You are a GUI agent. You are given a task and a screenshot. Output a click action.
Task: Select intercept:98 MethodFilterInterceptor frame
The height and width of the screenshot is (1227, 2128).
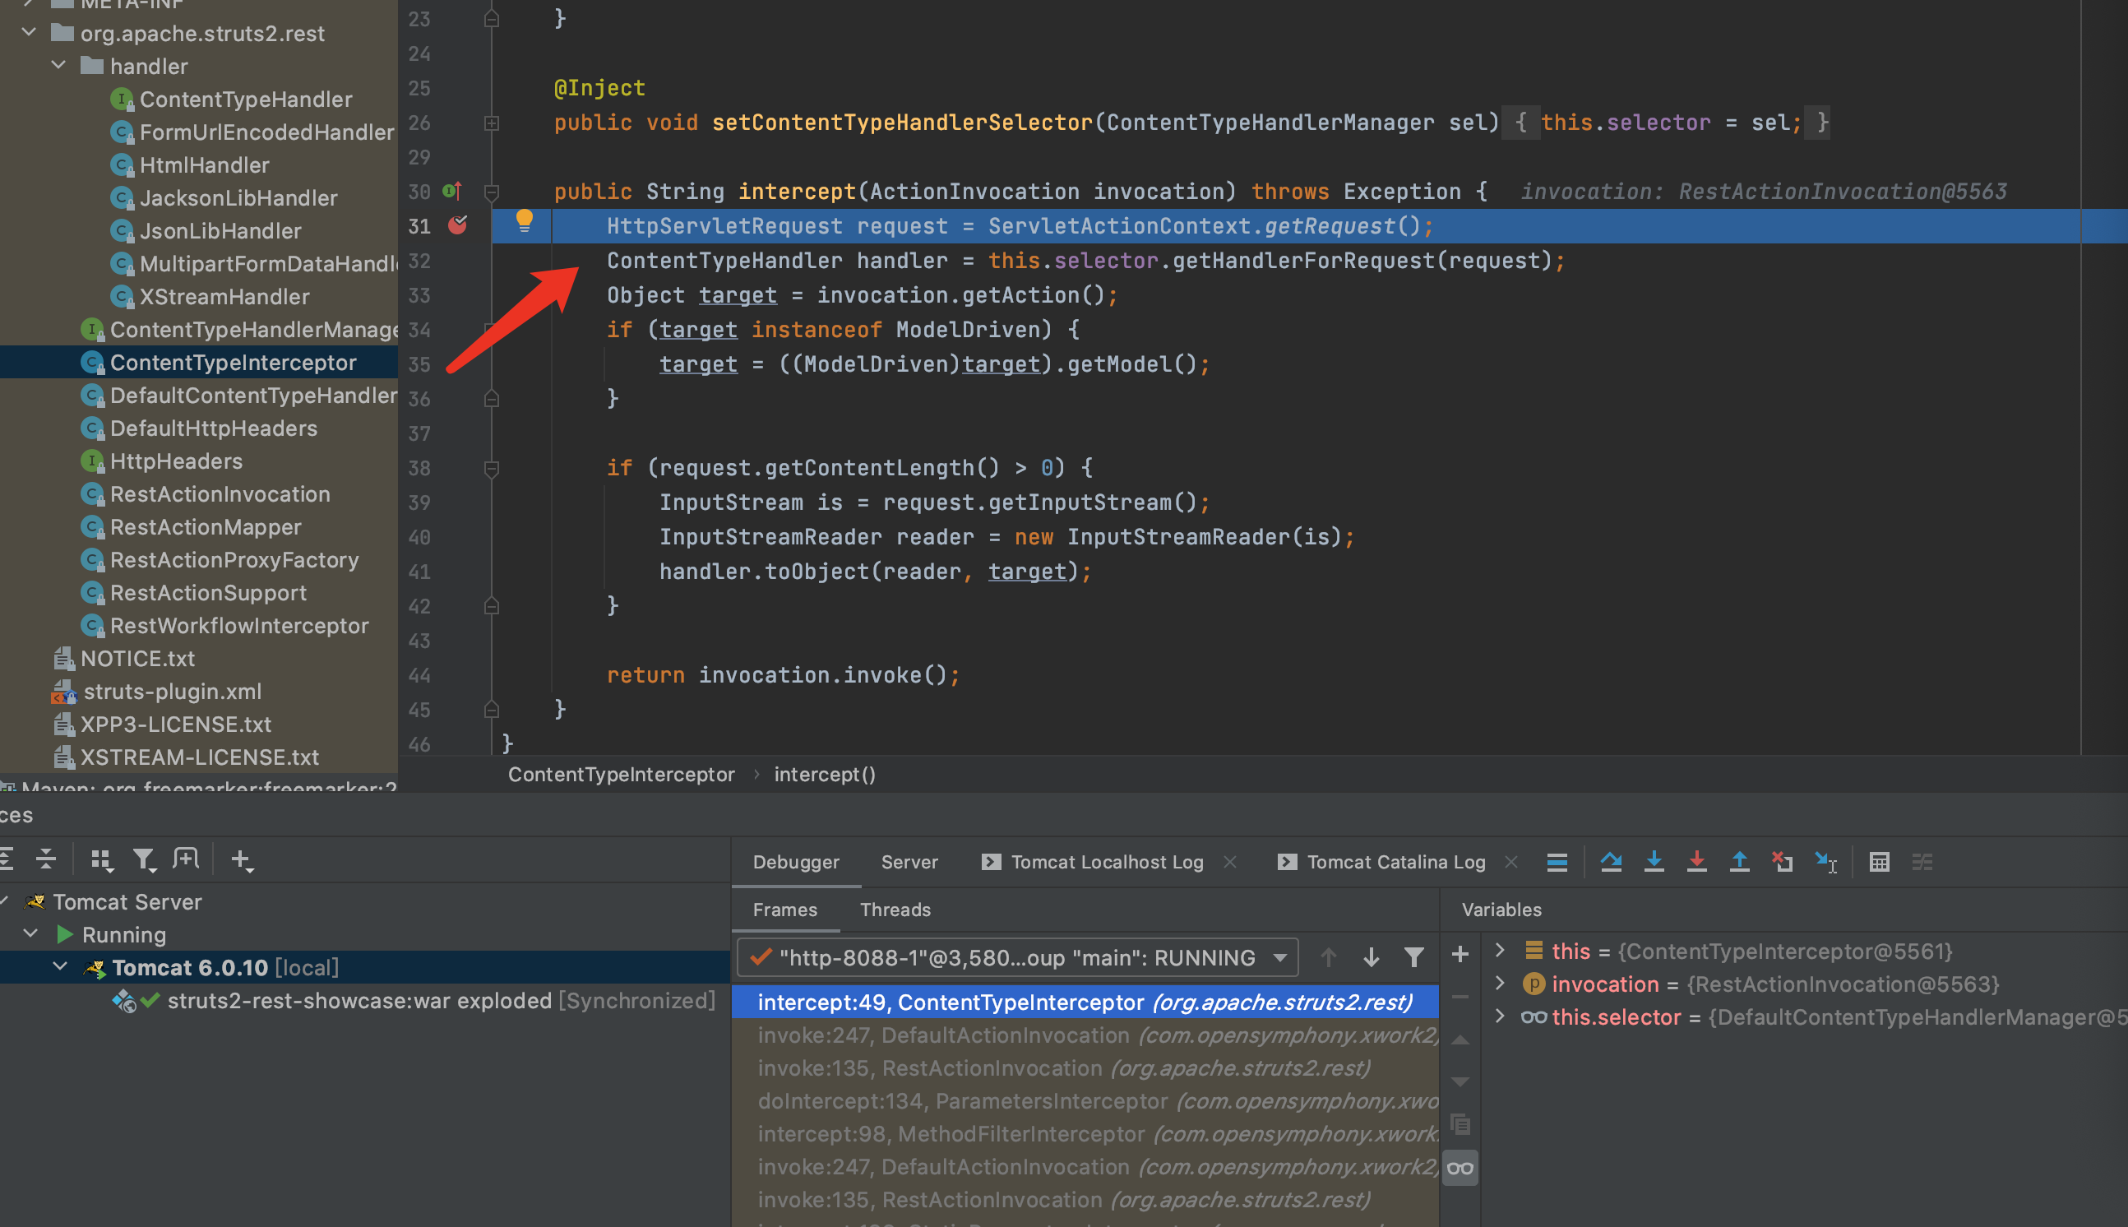click(1085, 1133)
